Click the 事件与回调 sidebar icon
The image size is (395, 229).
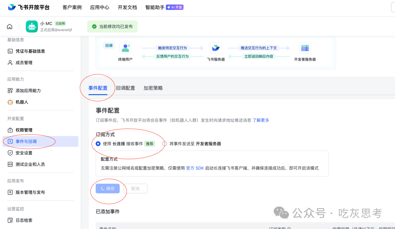tap(10, 141)
